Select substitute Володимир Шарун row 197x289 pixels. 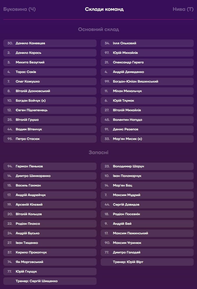pyautogui.click(x=147, y=166)
